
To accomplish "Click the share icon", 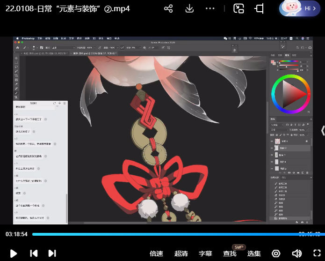I will click(169, 9).
